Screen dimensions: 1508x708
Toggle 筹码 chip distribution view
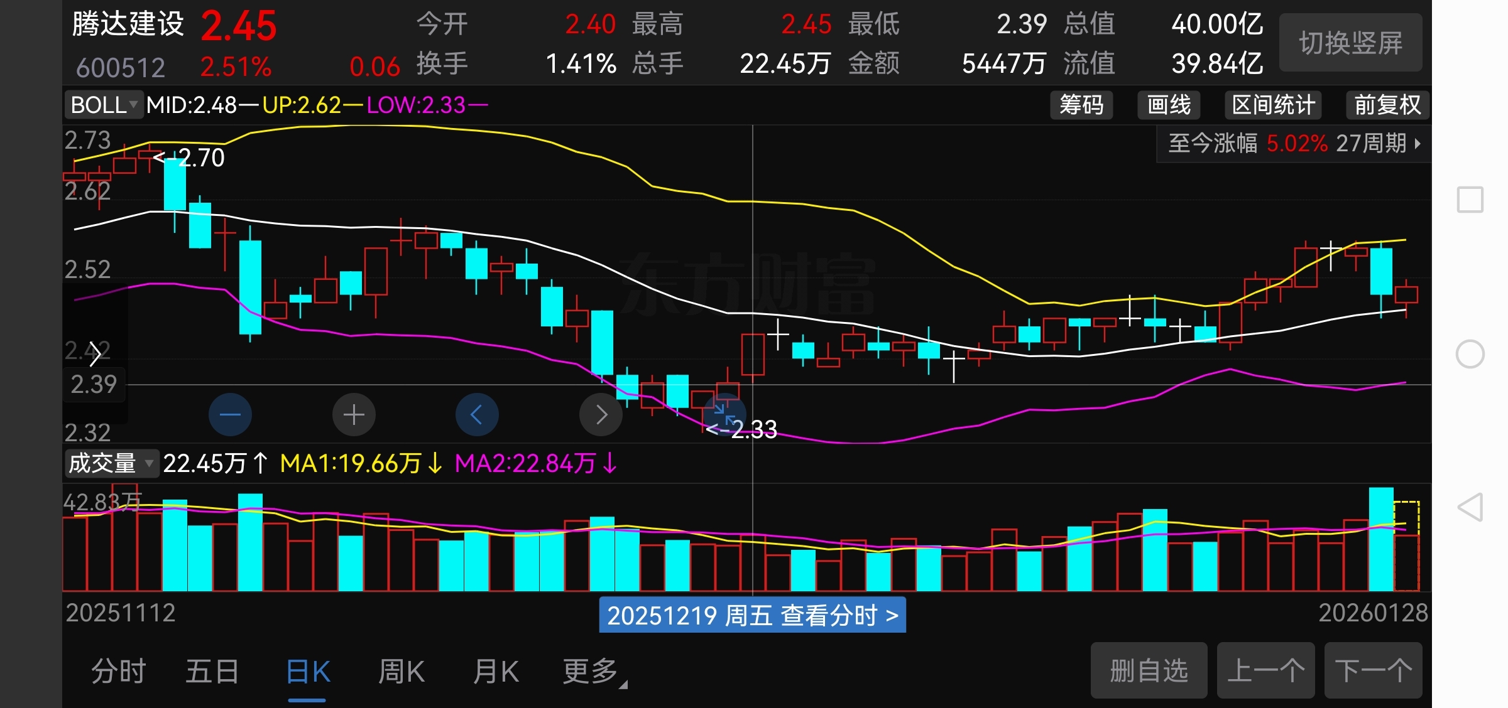click(1081, 105)
